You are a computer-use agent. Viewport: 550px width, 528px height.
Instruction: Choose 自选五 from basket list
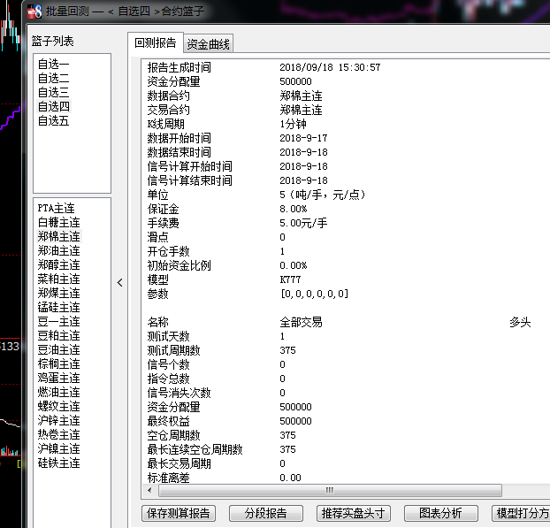click(54, 121)
